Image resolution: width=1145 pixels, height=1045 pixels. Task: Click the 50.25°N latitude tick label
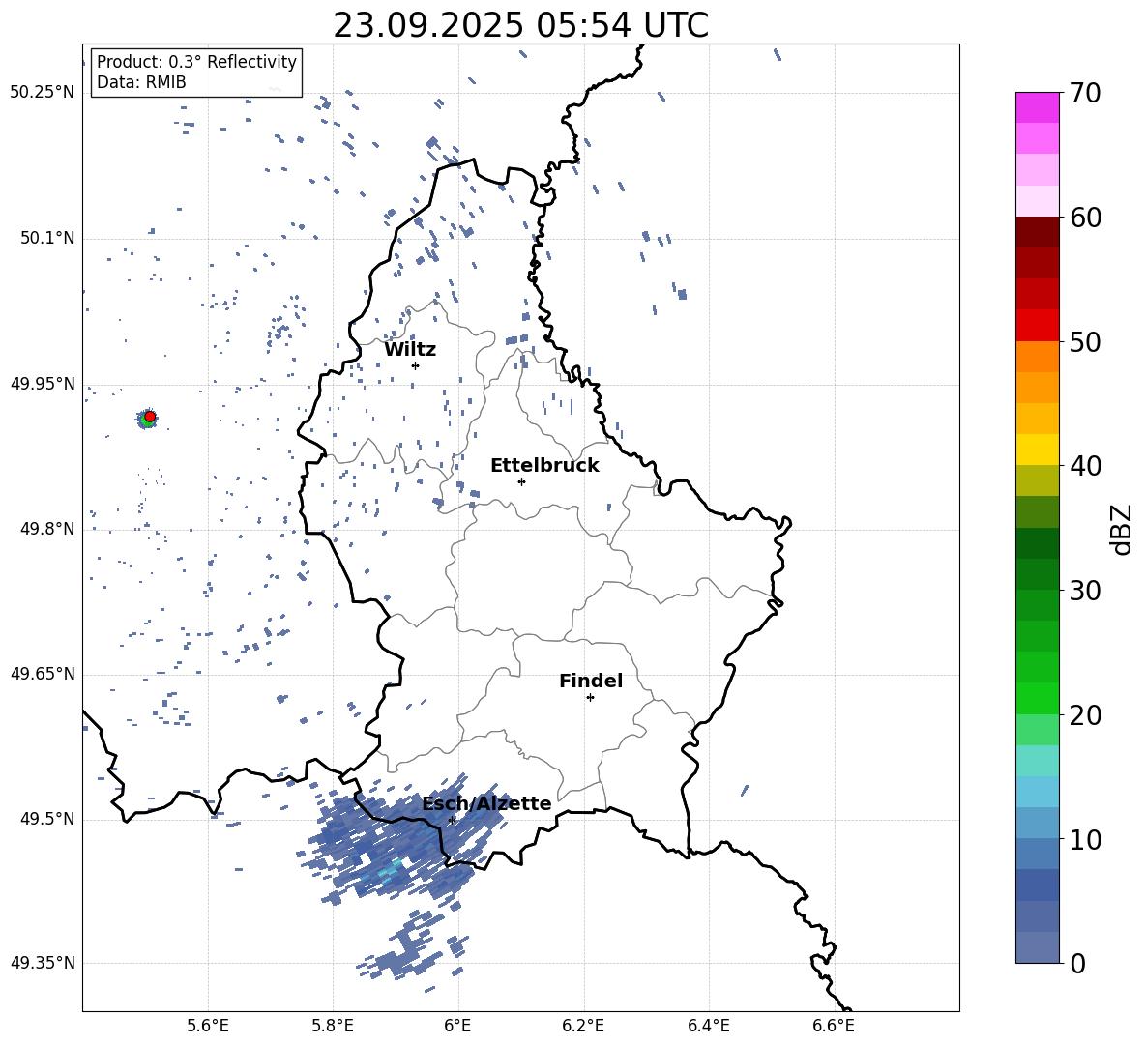(43, 93)
